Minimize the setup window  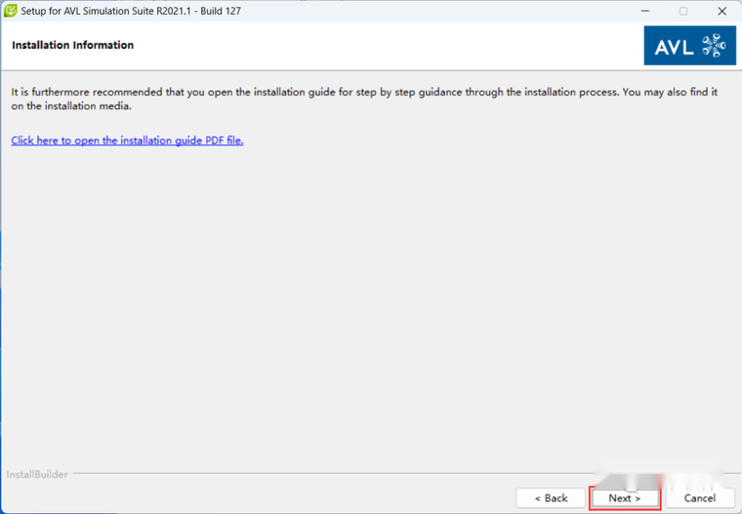(x=645, y=11)
